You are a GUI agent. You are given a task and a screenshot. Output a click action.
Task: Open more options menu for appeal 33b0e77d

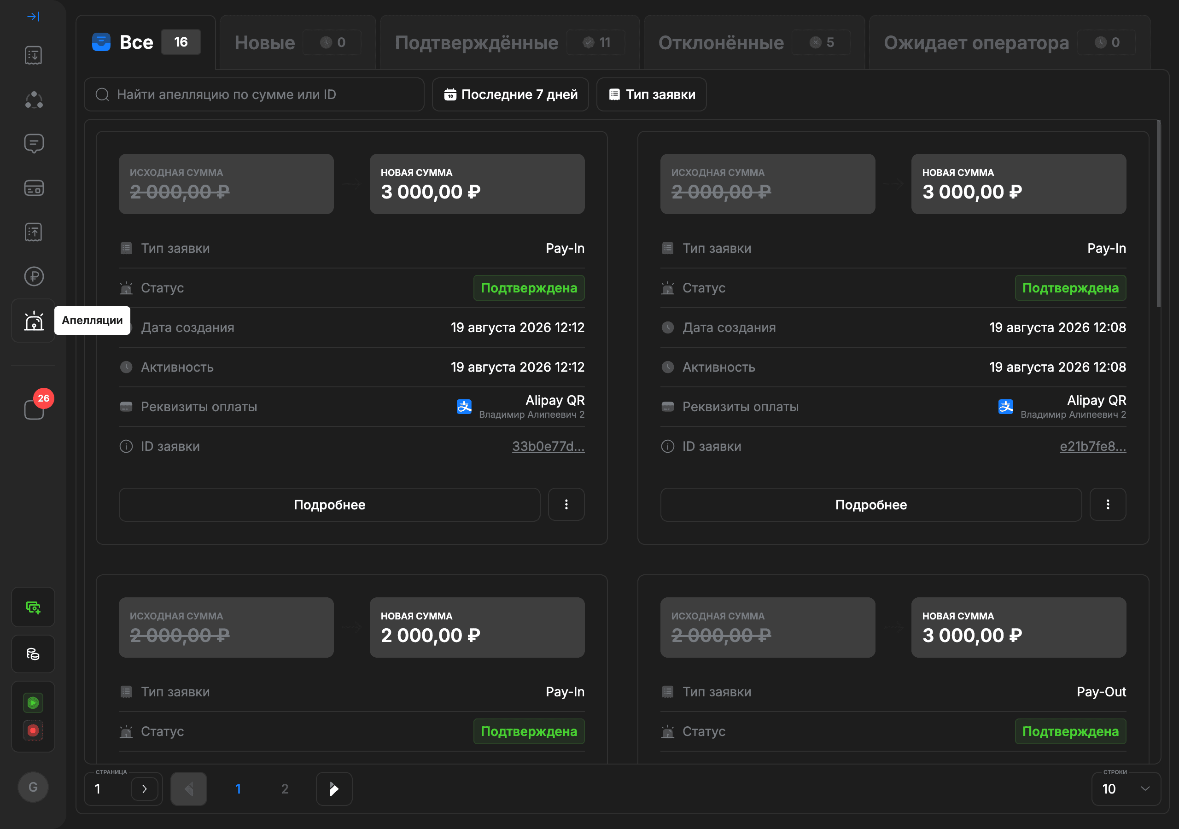566,504
